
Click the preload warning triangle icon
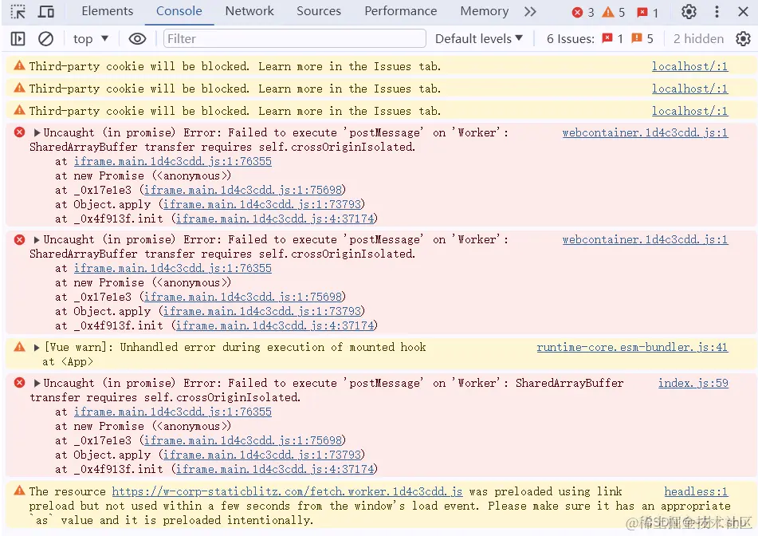(19, 491)
